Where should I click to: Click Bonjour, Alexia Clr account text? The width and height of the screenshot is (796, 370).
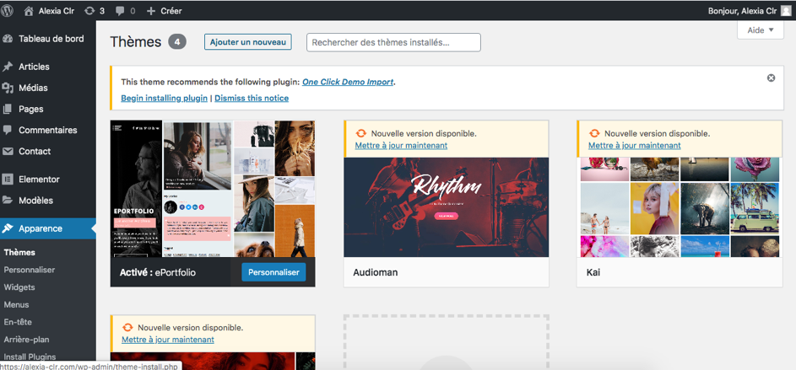742,11
